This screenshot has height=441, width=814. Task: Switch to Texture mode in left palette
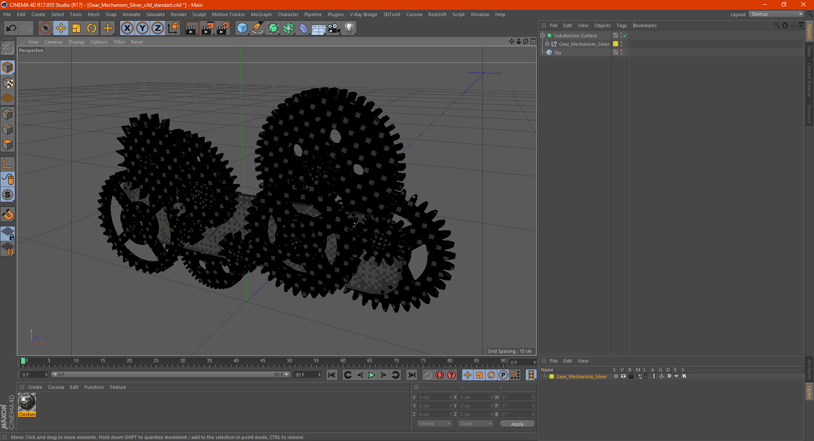point(8,83)
